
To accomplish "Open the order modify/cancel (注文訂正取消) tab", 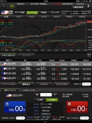I will [62, 84].
